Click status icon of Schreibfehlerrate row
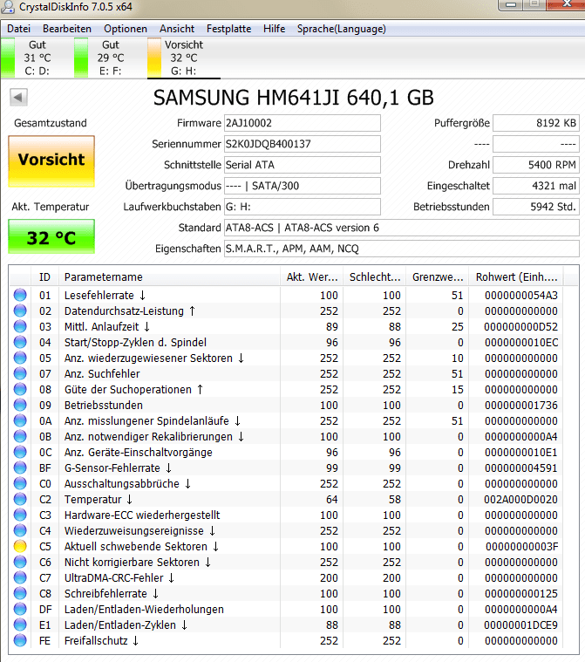 (20, 593)
